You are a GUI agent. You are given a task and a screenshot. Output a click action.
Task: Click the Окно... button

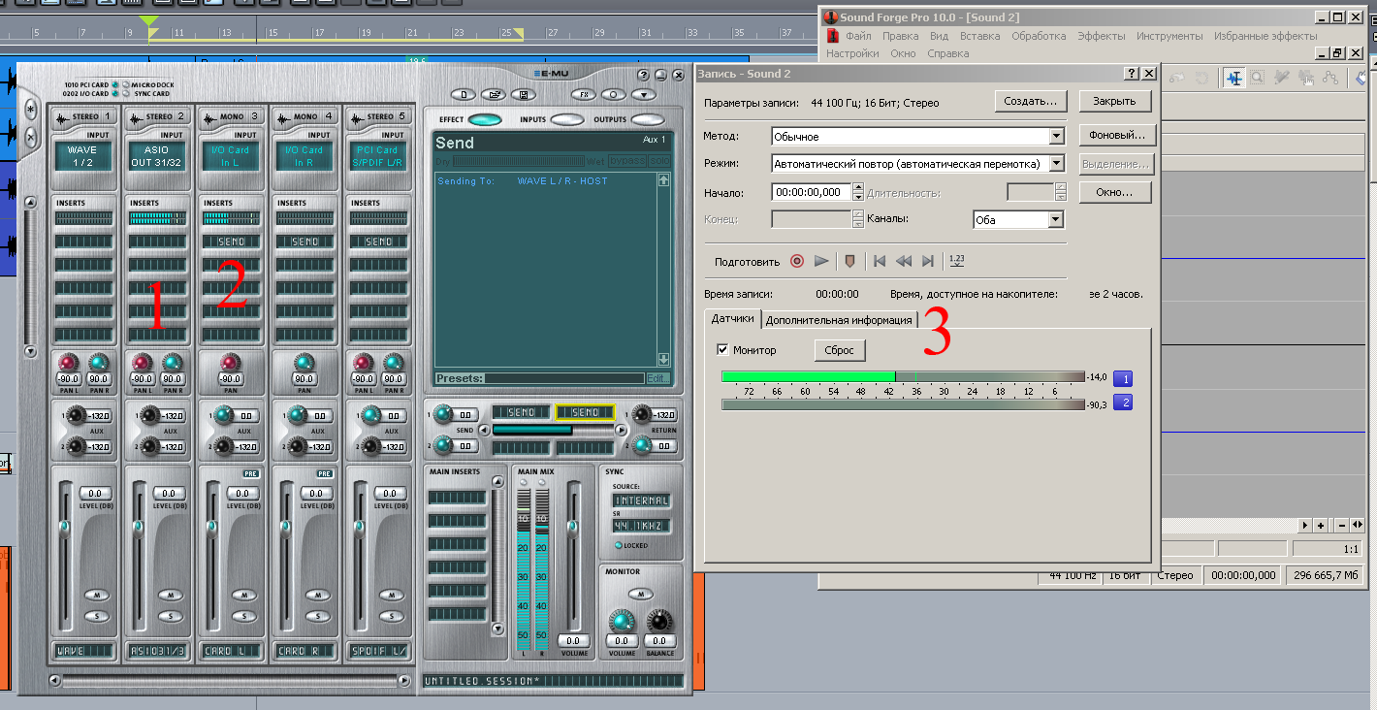coord(1114,192)
